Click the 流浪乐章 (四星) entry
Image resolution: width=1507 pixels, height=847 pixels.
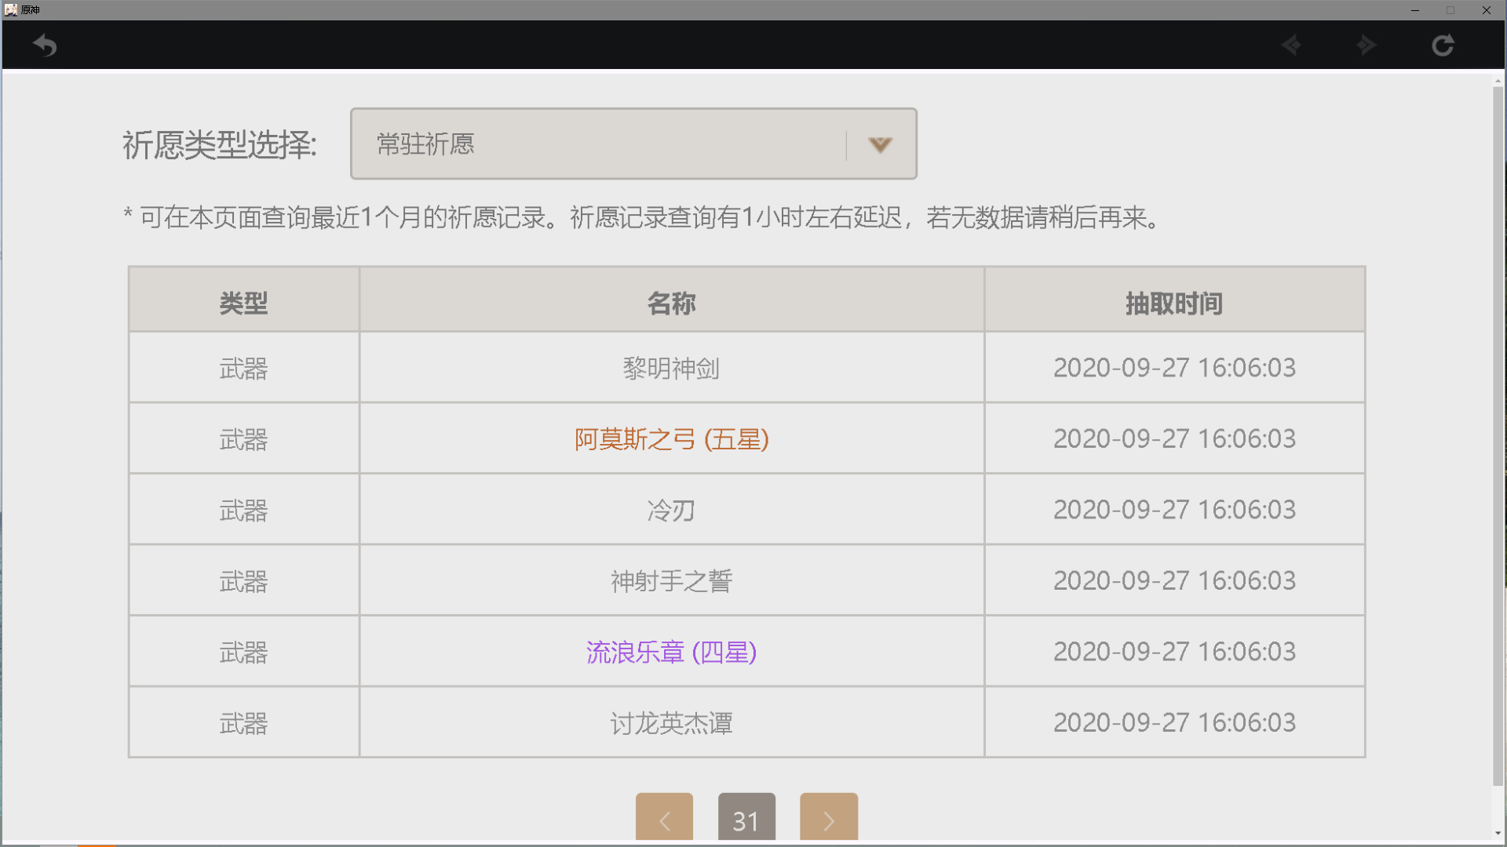tap(671, 653)
